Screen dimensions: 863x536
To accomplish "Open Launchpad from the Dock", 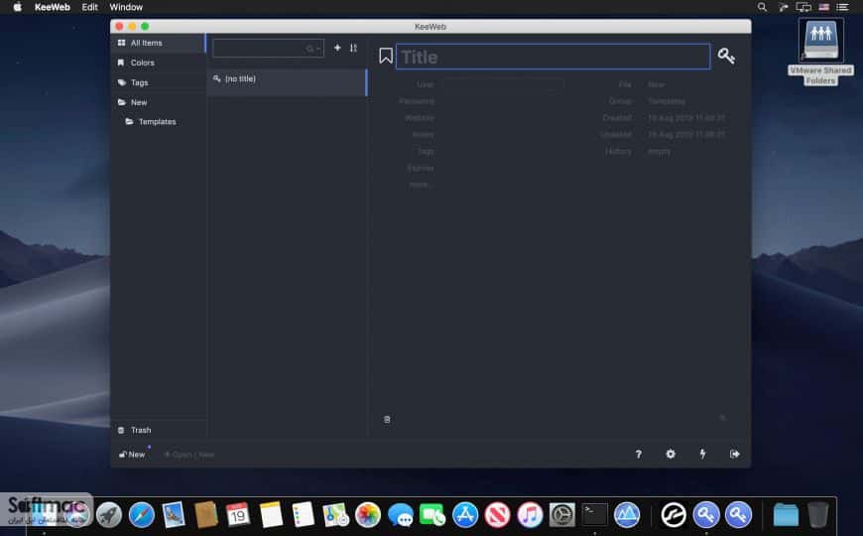I will pos(109,515).
